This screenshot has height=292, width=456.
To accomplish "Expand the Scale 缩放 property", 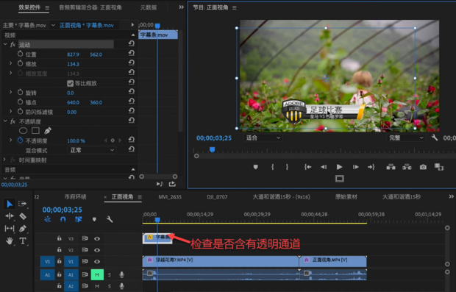I will pyautogui.click(x=11, y=63).
